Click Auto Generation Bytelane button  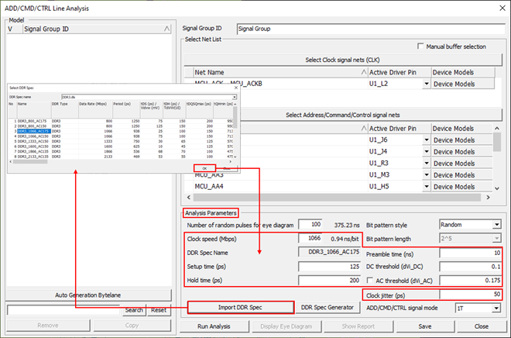pyautogui.click(x=89, y=295)
